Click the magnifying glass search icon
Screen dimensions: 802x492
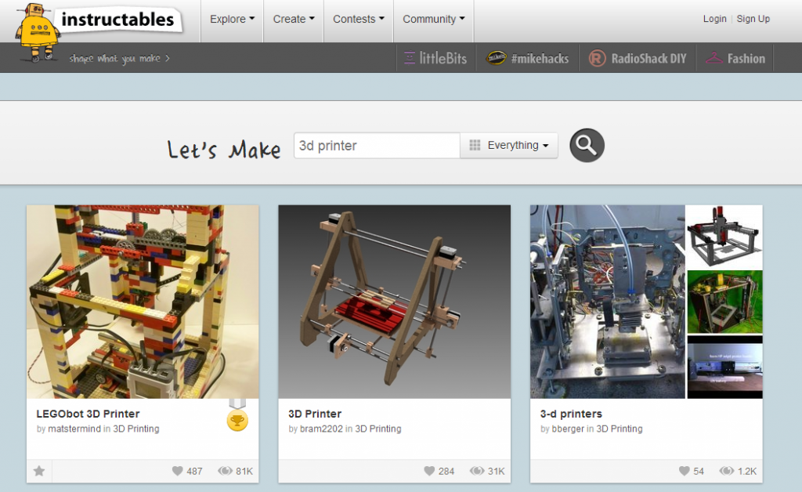click(x=586, y=145)
